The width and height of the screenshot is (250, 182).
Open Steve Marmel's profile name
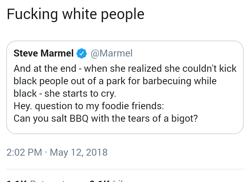[x=43, y=53]
